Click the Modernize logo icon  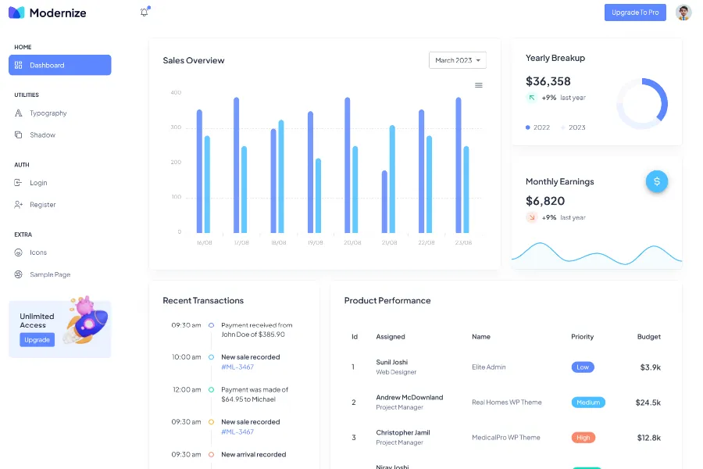coord(17,13)
